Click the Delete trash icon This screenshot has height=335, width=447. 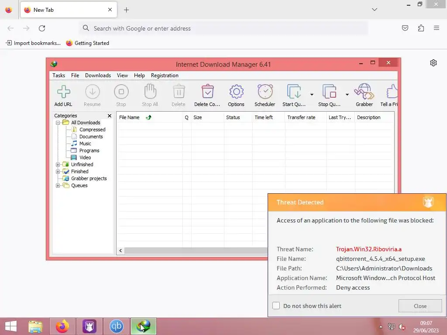point(179,92)
